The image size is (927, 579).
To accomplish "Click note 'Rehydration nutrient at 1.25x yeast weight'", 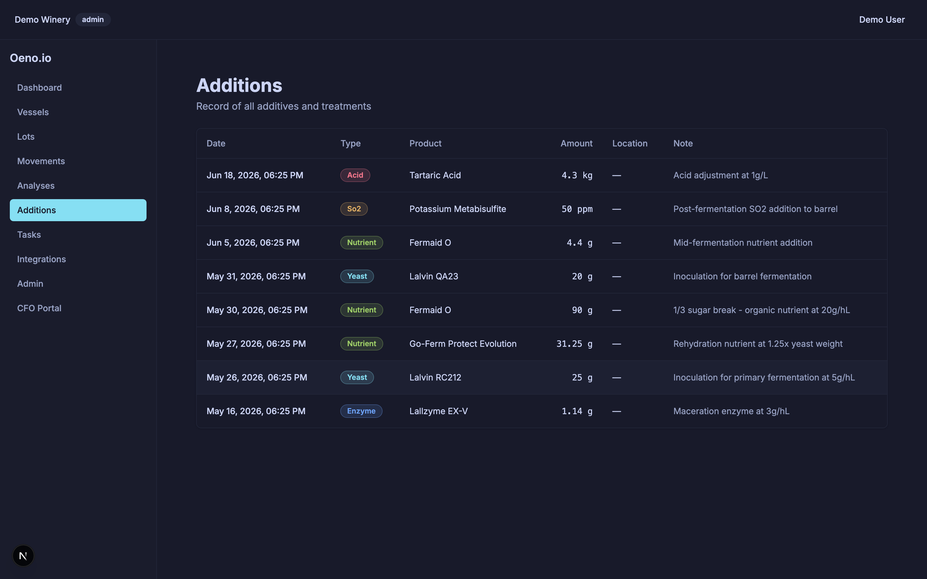I will [x=758, y=343].
